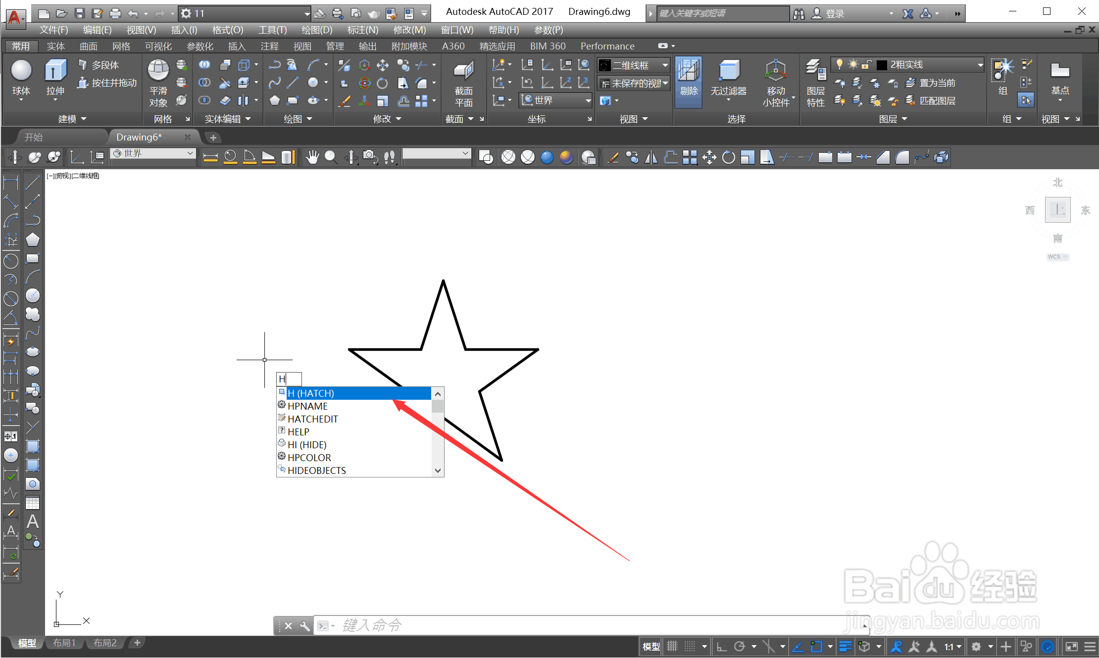Select the 剔除 (Erase) tool in the ribbon

click(688, 82)
